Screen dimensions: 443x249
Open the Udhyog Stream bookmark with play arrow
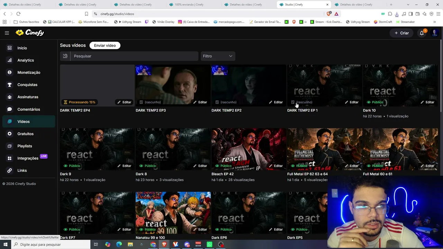tap(128, 22)
